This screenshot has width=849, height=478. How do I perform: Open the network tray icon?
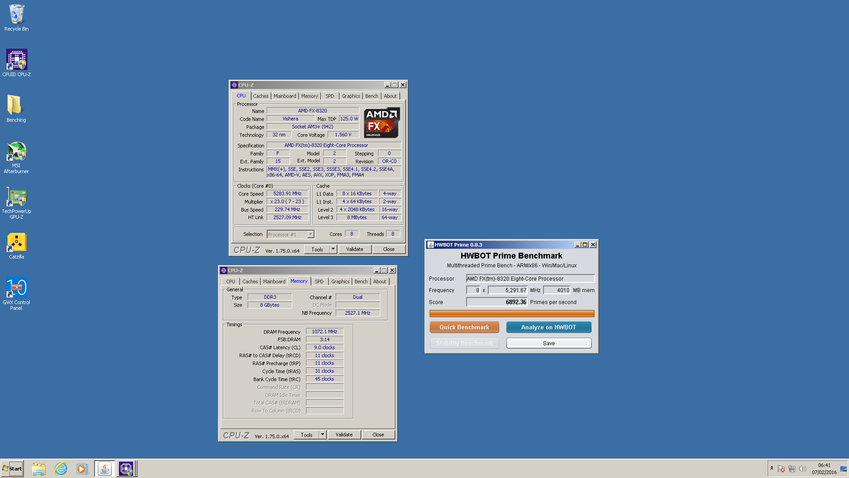click(792, 469)
